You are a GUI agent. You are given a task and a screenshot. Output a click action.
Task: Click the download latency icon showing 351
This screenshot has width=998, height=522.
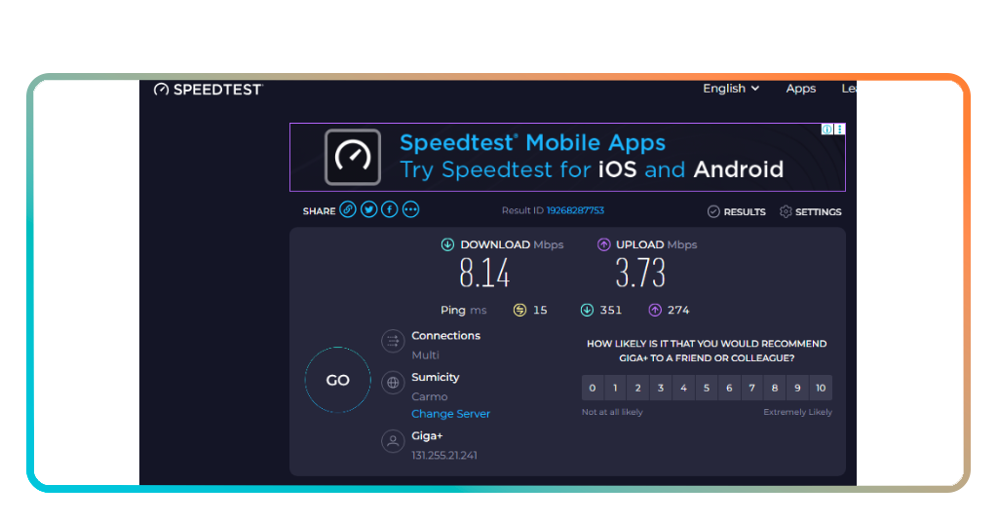coord(587,310)
